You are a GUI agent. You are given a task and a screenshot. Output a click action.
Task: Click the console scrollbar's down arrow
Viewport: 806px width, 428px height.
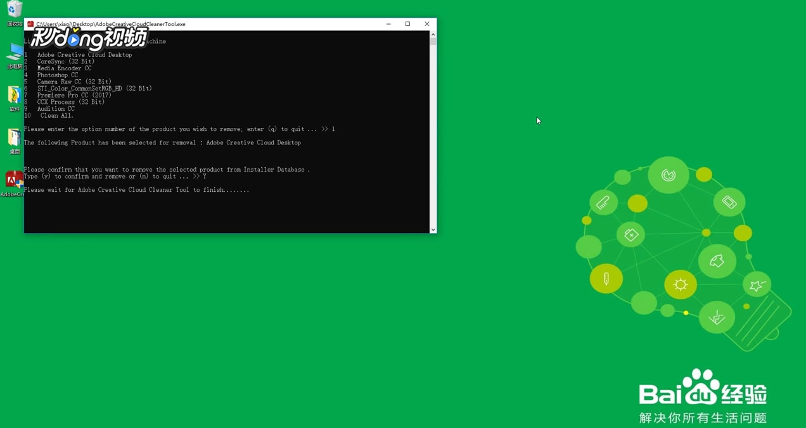point(433,229)
